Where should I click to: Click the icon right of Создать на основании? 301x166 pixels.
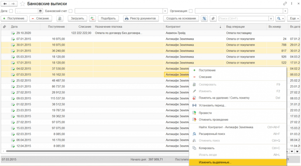(204, 18)
